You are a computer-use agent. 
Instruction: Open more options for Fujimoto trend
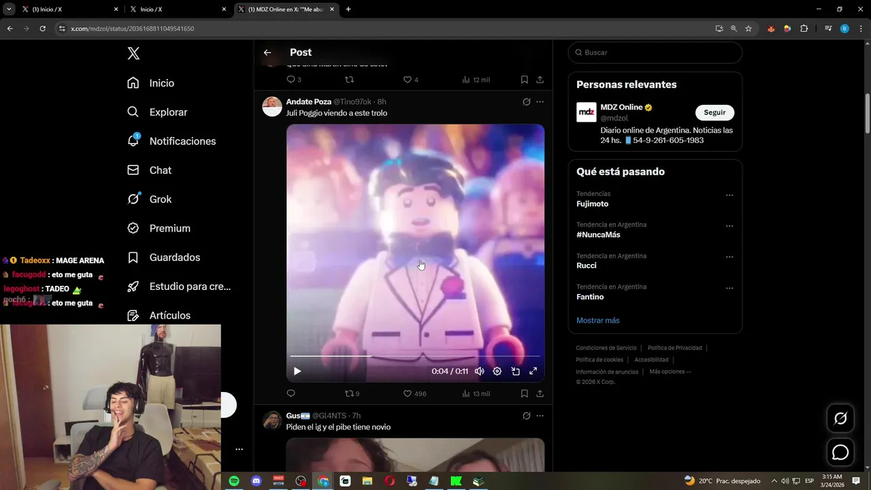[729, 195]
